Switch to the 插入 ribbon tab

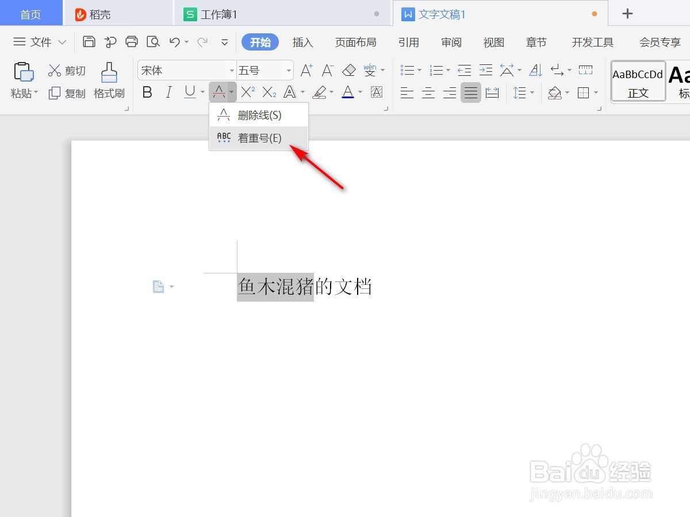click(x=303, y=42)
